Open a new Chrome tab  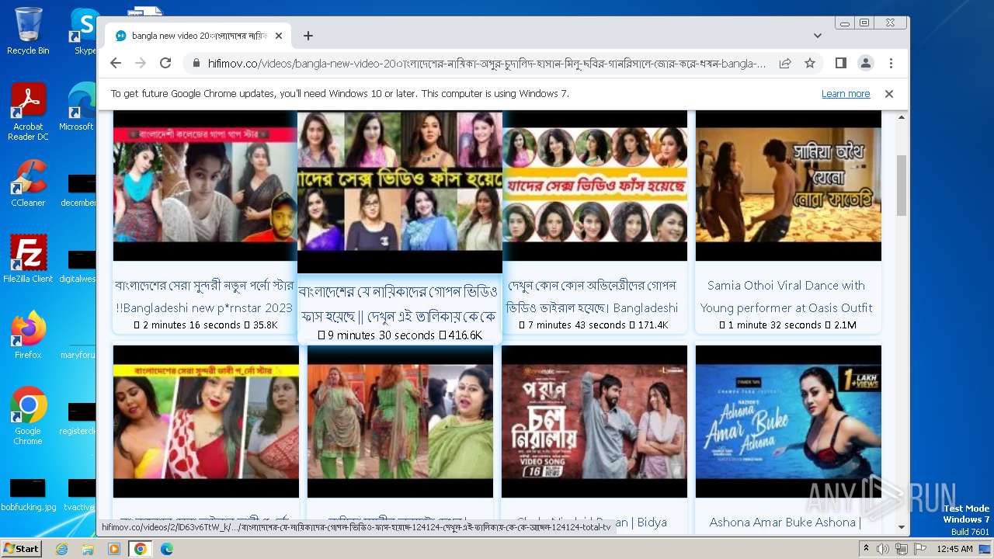[x=308, y=36]
